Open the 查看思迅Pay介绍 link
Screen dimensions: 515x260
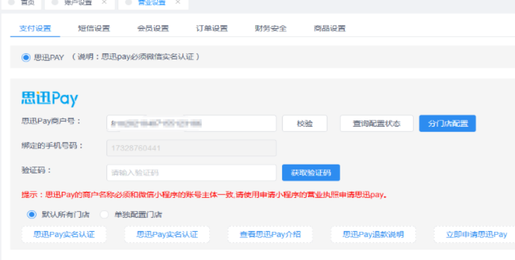[x=270, y=235]
